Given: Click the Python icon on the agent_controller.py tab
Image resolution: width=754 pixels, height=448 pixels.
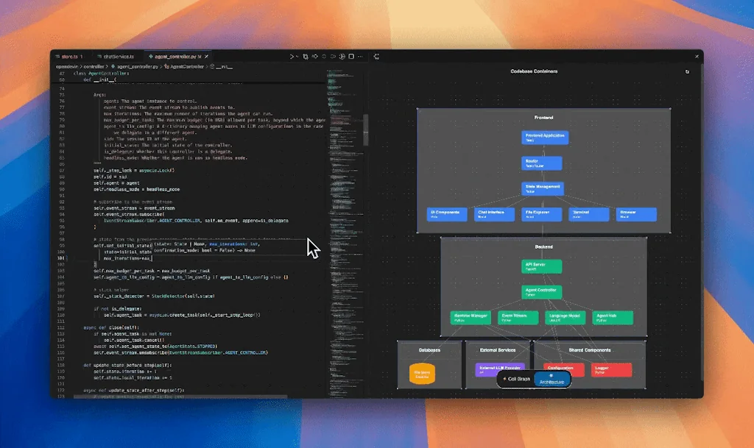Looking at the screenshot, I should [x=150, y=56].
